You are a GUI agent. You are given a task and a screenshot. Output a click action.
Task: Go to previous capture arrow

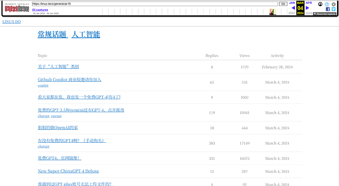(x=293, y=8)
